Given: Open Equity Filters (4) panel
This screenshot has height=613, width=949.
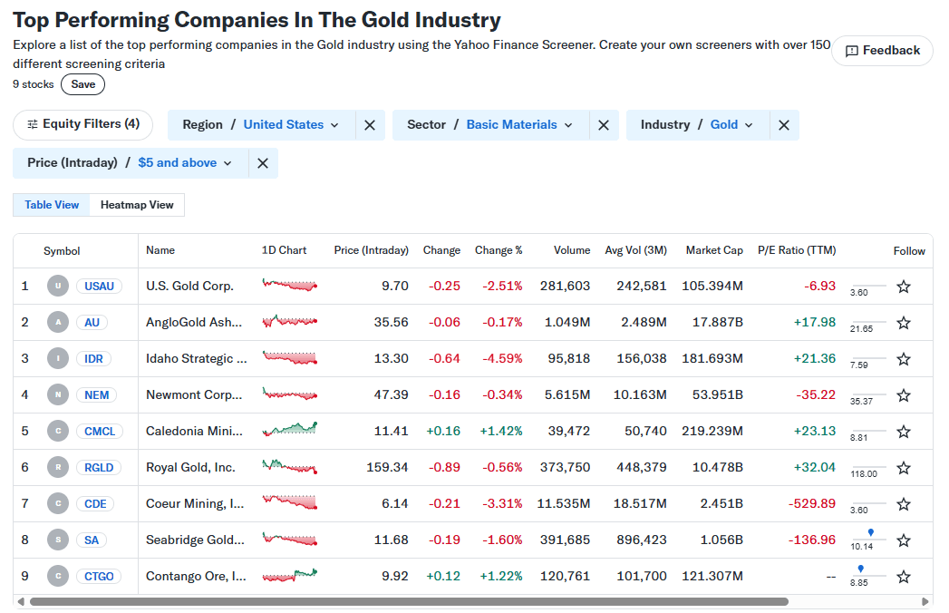Looking at the screenshot, I should click(x=82, y=125).
